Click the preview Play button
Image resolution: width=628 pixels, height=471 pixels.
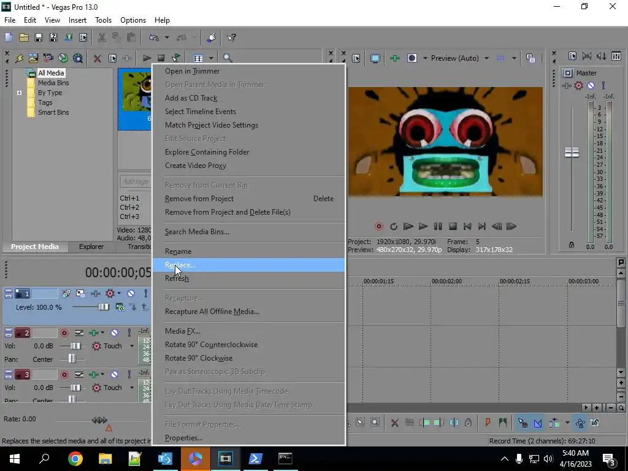[423, 227]
